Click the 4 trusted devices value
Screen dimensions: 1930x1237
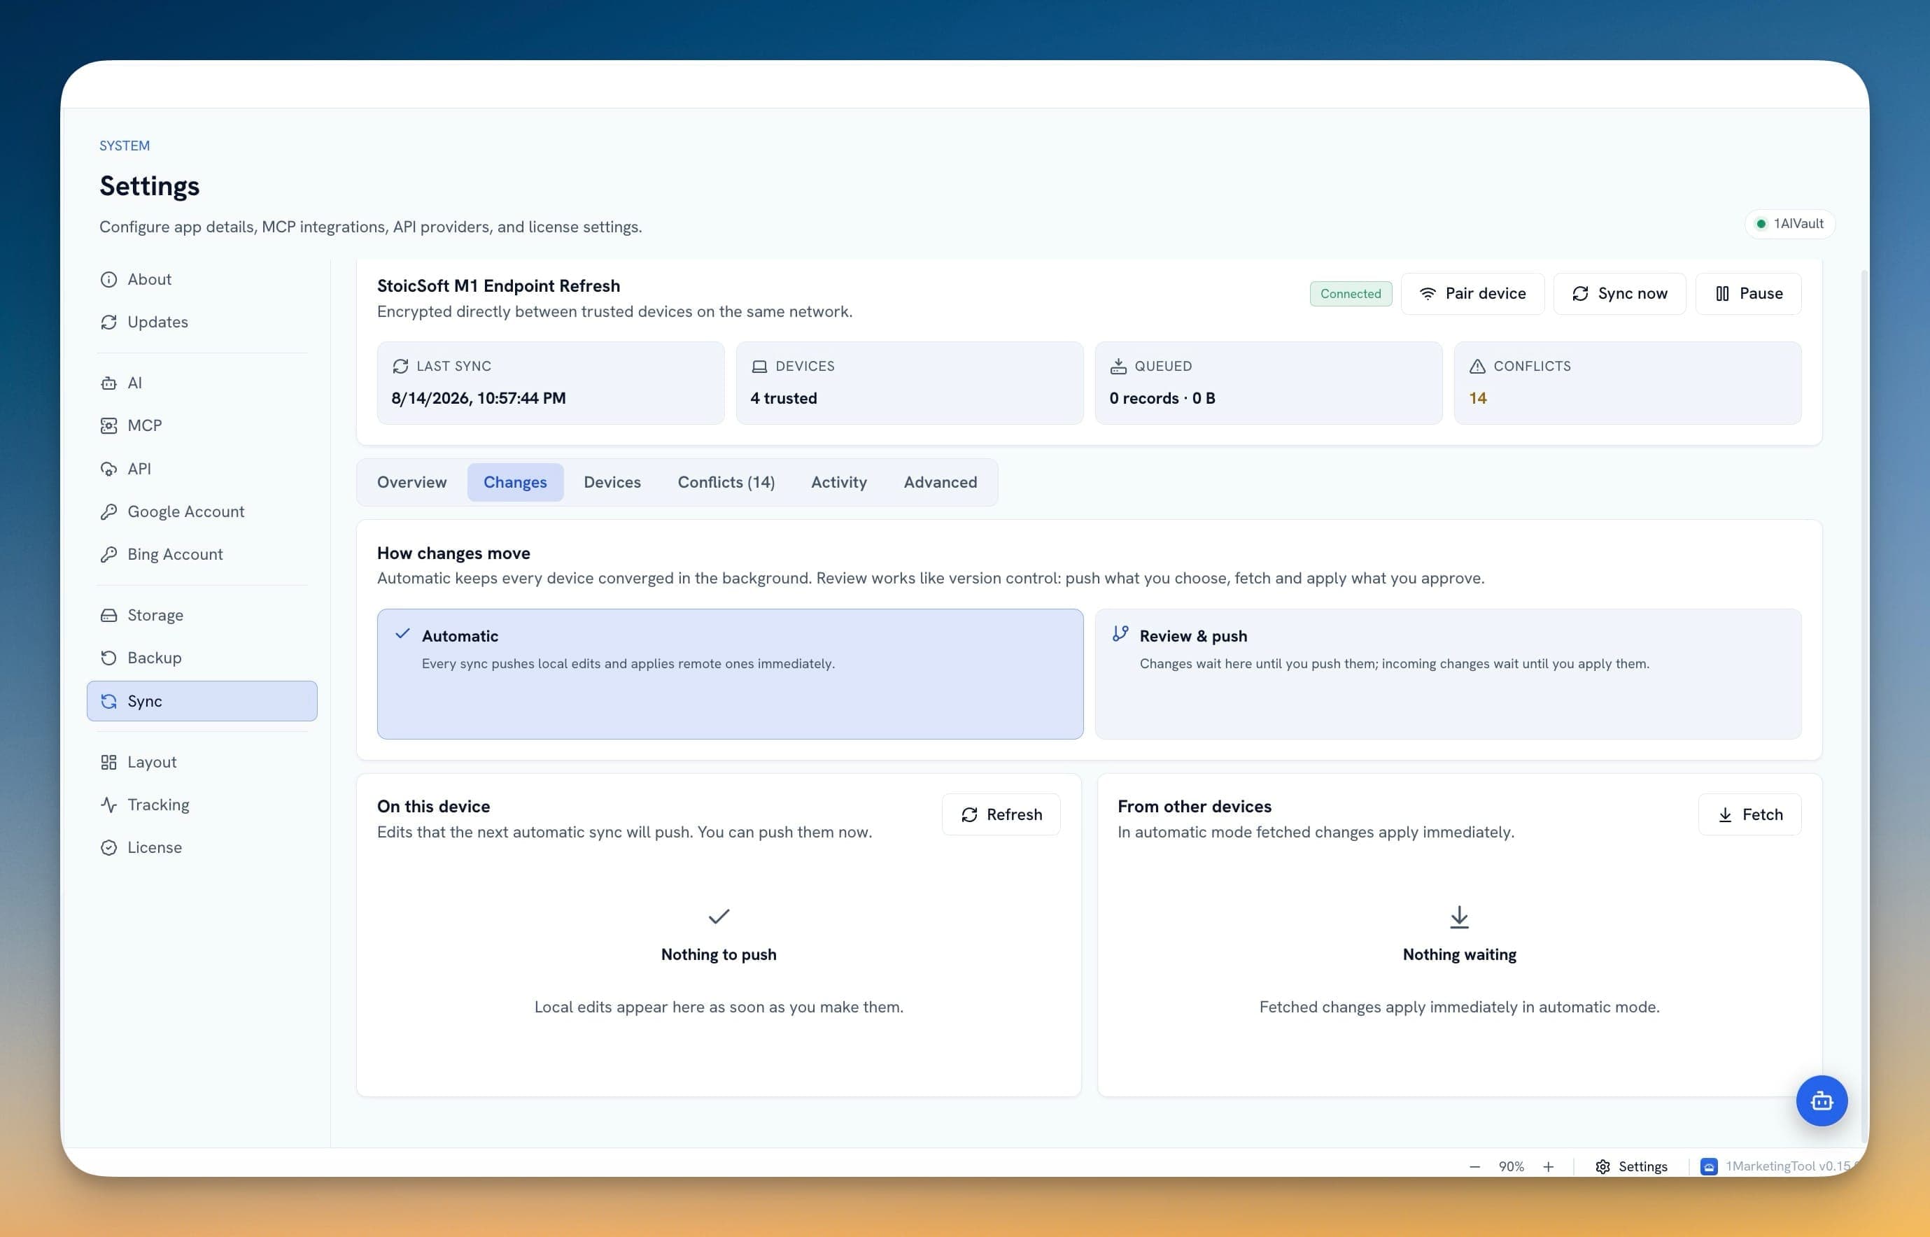(783, 397)
